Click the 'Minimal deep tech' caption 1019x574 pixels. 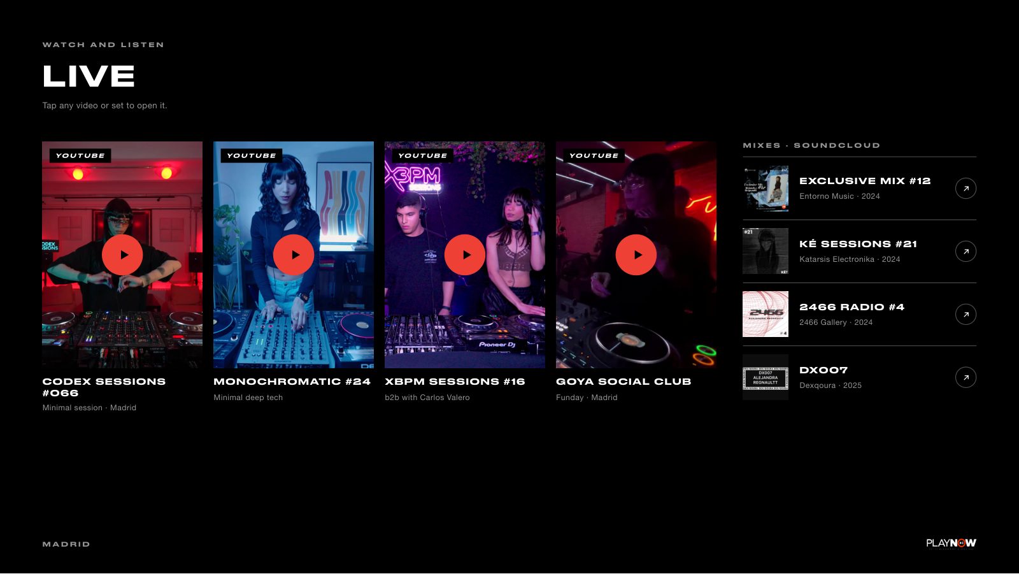[x=248, y=398]
